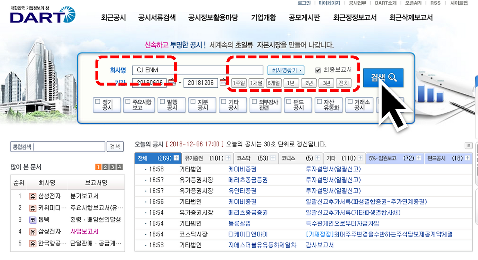The image size is (478, 260).
Task: Open the 기업개황 menu
Action: pos(264,18)
